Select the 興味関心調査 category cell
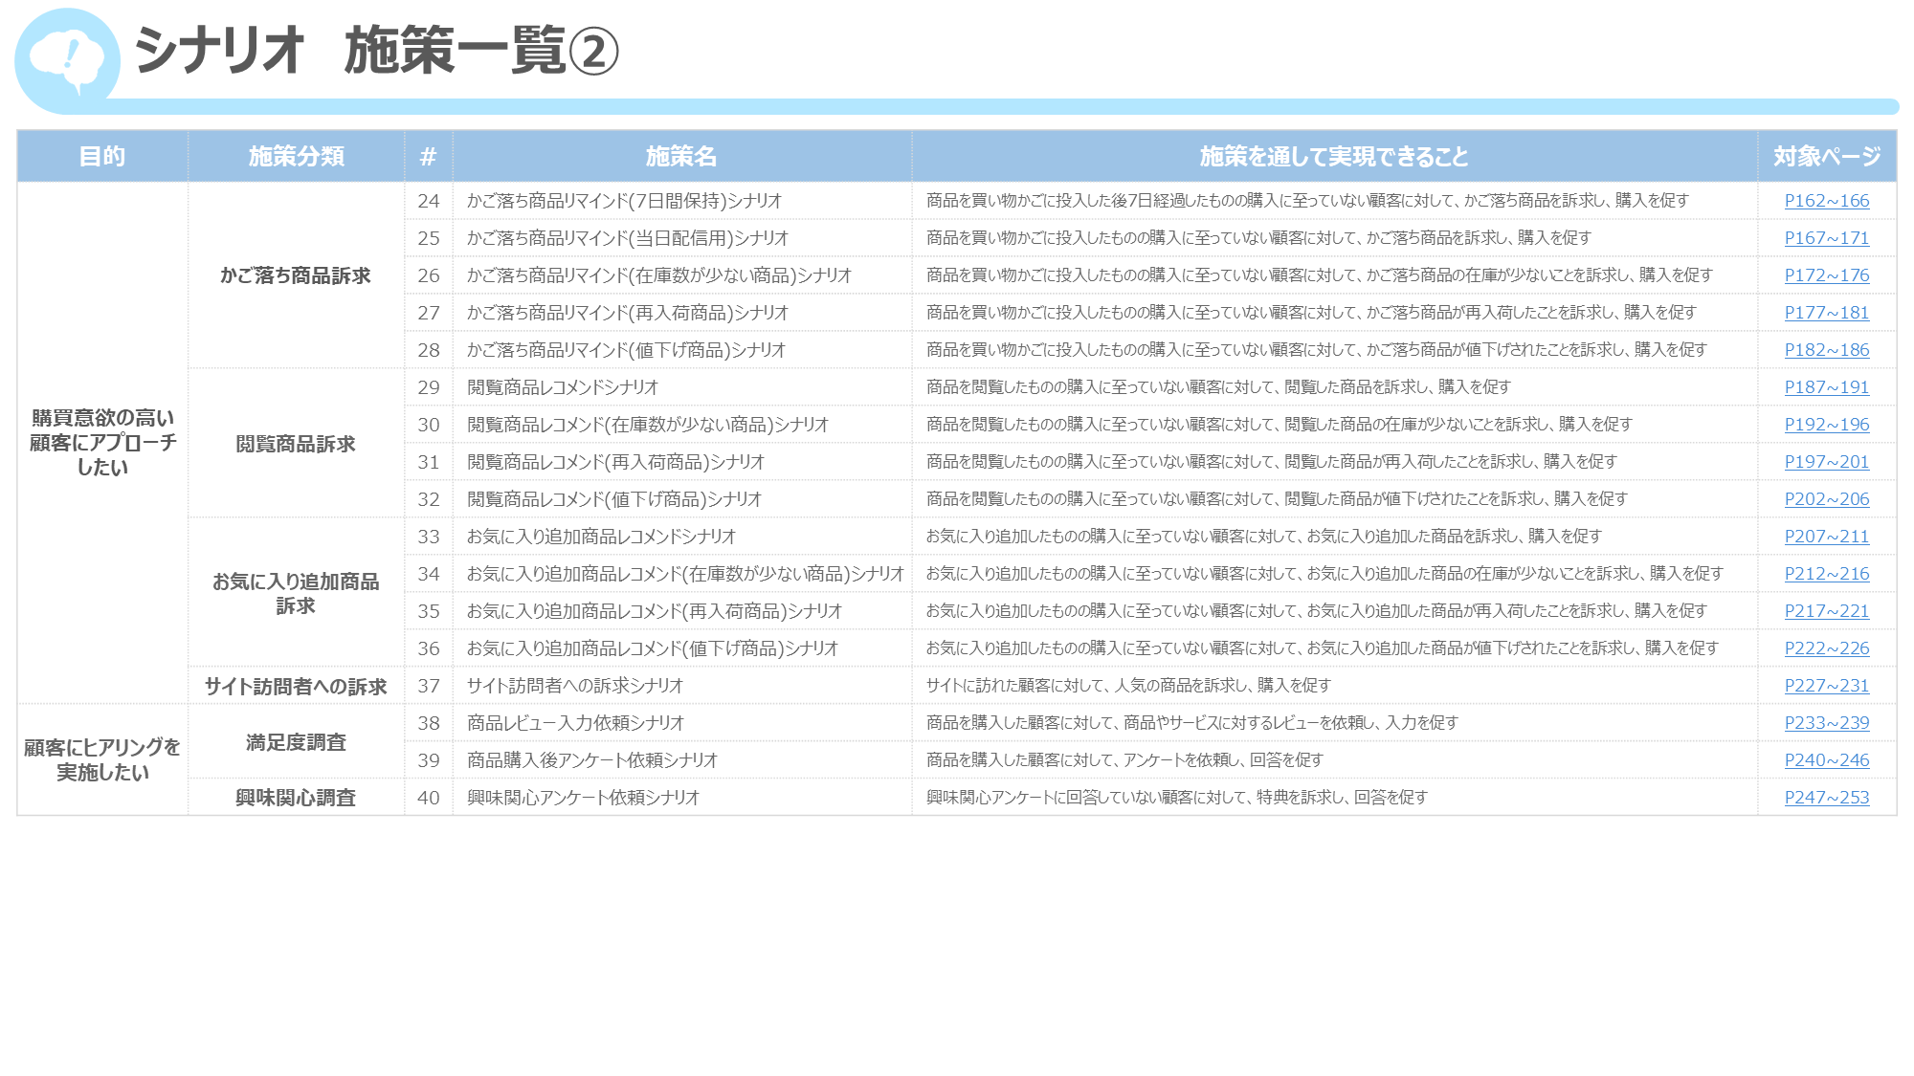The height and width of the screenshot is (1076, 1914). tap(296, 798)
